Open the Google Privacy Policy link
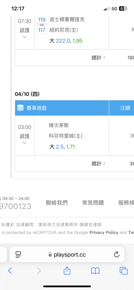This screenshot has height=290, width=134. [104, 233]
